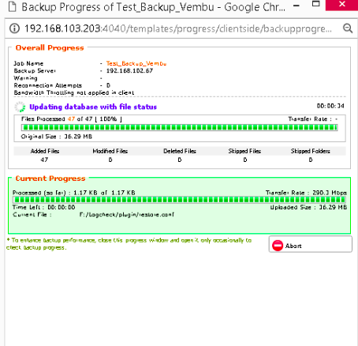The width and height of the screenshot is (358, 346).
Task: Click the Deleted Files column header
Action: click(180, 151)
